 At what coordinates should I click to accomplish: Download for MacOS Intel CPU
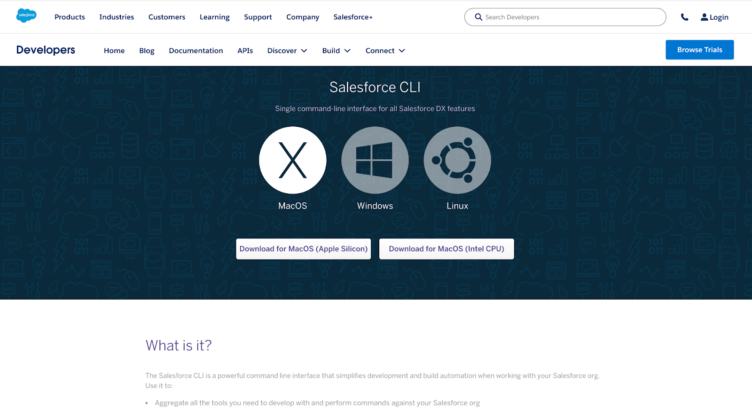point(446,249)
